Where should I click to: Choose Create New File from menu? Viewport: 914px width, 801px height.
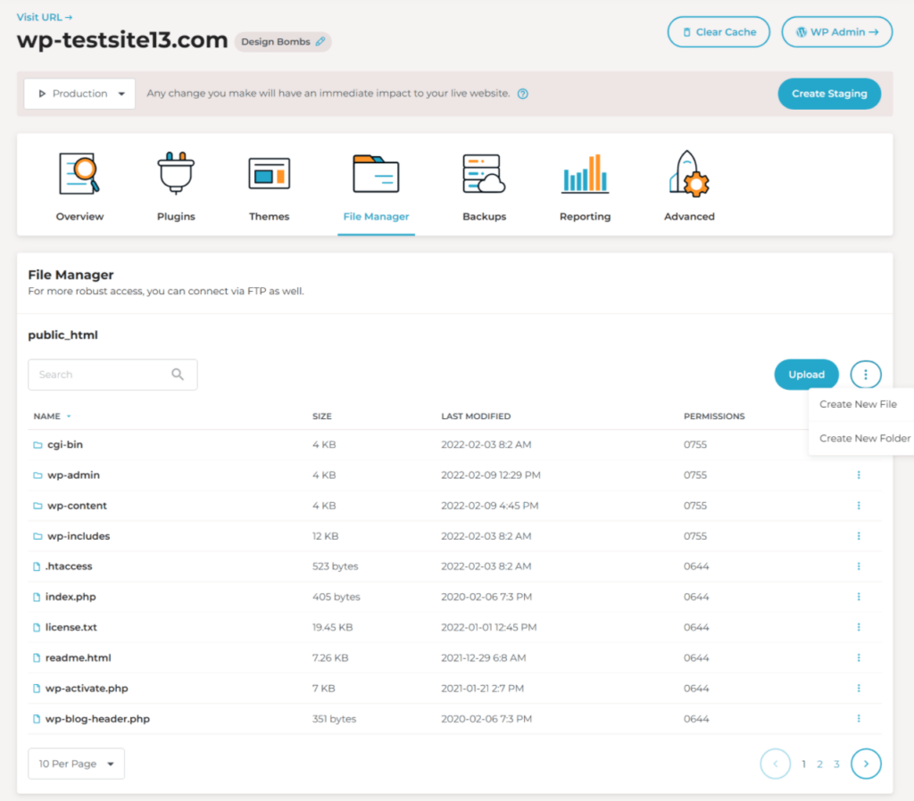click(858, 404)
